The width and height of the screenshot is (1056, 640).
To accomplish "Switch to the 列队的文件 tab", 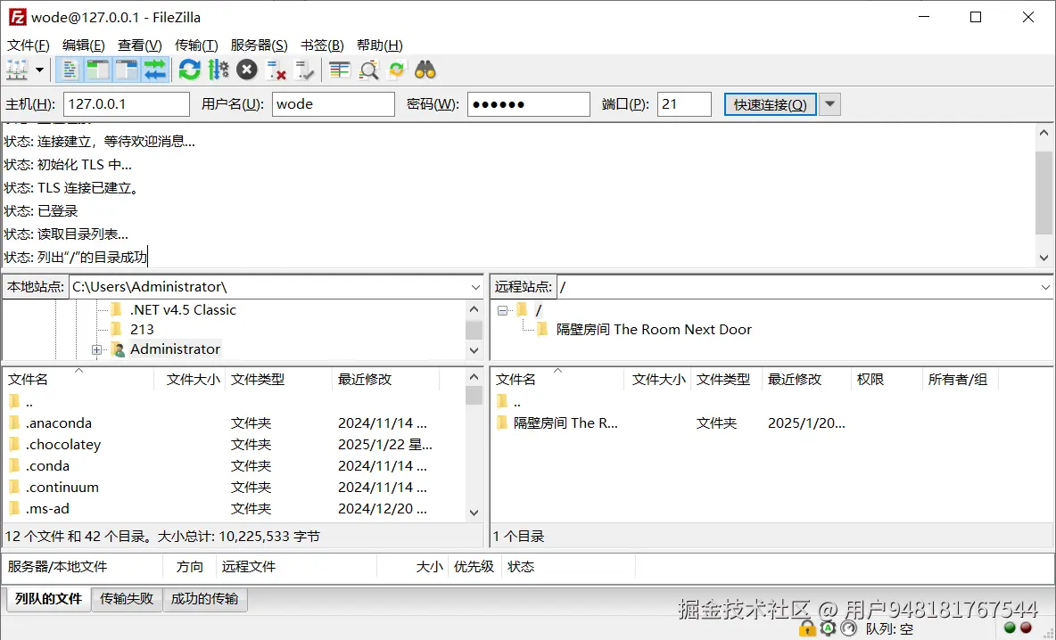I will 48,598.
